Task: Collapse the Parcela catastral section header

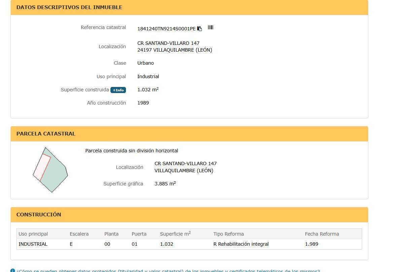Action: (189, 134)
